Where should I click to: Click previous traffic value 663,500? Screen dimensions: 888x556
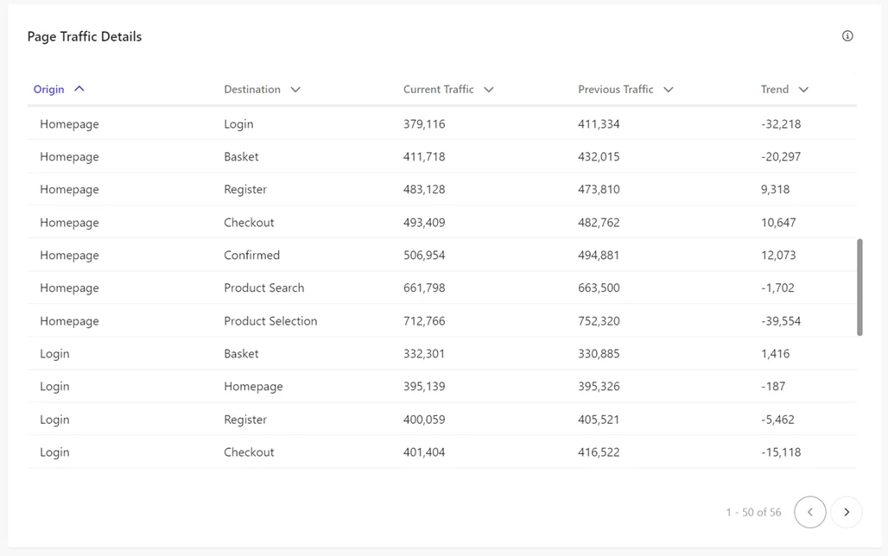[x=599, y=288]
